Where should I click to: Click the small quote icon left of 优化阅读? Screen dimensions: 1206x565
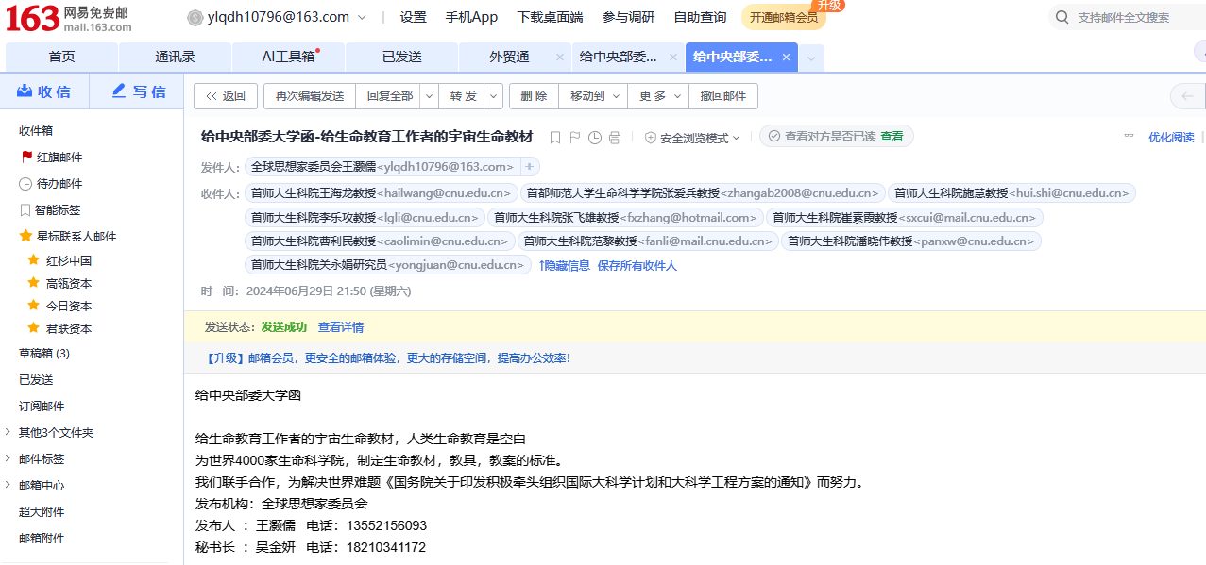pos(1129,137)
